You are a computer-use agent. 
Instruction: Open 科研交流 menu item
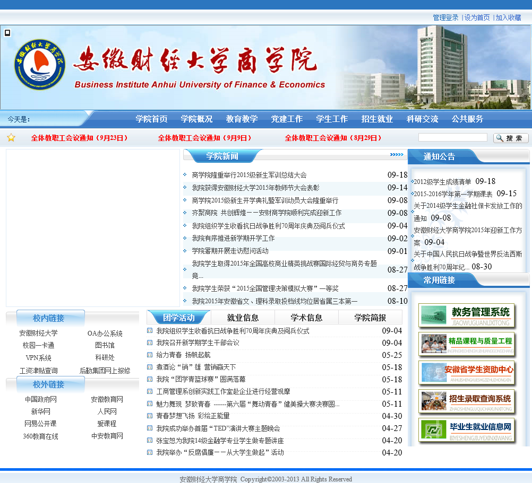click(423, 119)
